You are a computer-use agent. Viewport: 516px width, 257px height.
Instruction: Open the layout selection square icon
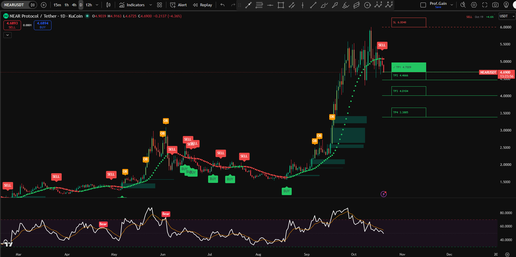[423, 5]
